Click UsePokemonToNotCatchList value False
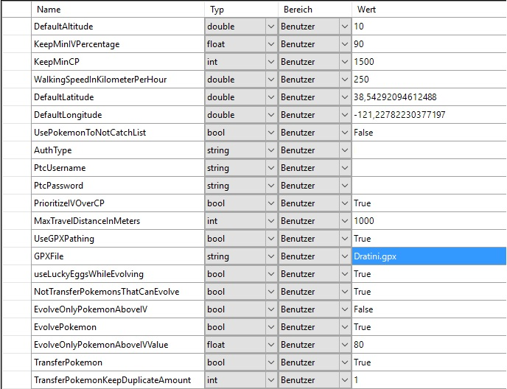Screen dimensions: 507x389 (427, 133)
